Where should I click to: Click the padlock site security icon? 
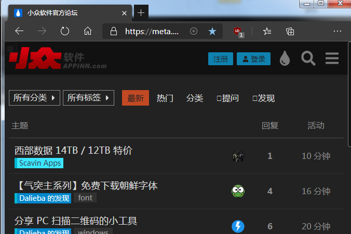click(x=114, y=31)
